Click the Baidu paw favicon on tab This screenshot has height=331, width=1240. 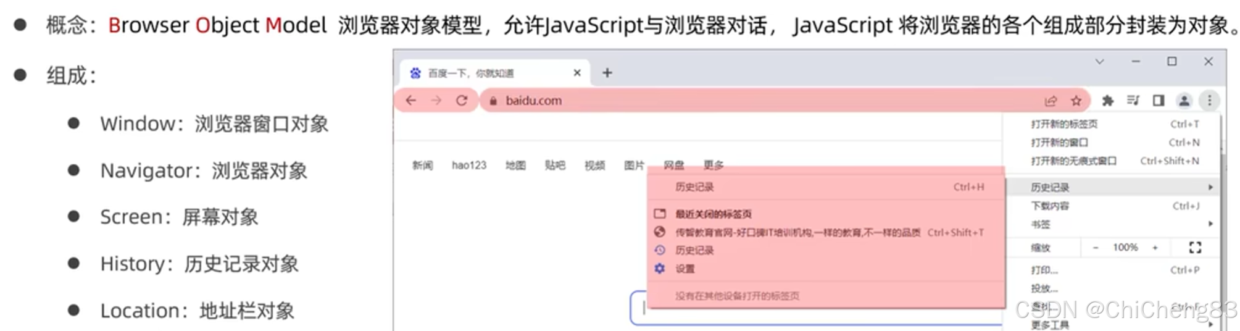[415, 73]
